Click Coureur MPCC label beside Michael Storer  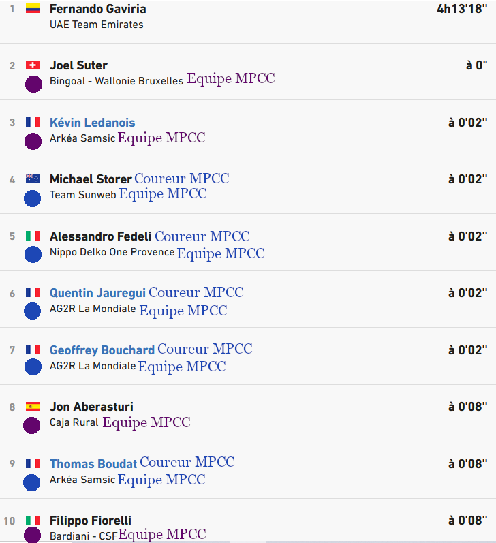182,179
